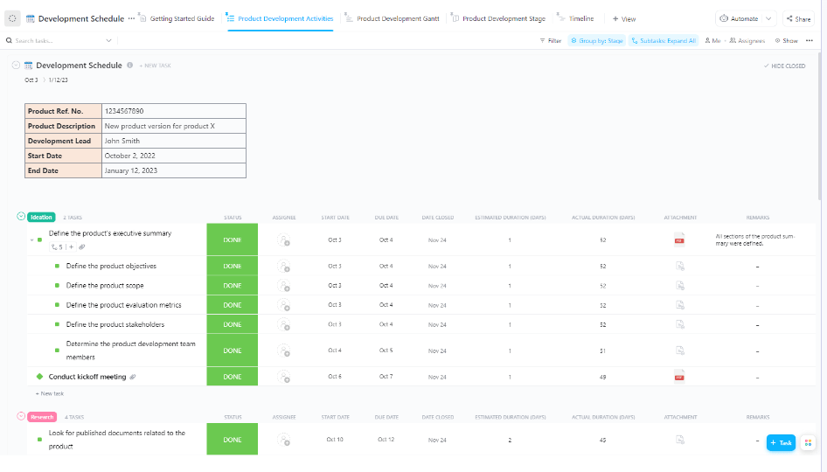Screen dimensions: 827x472
Task: Click the link icon under executive summary task
Action: tap(82, 246)
